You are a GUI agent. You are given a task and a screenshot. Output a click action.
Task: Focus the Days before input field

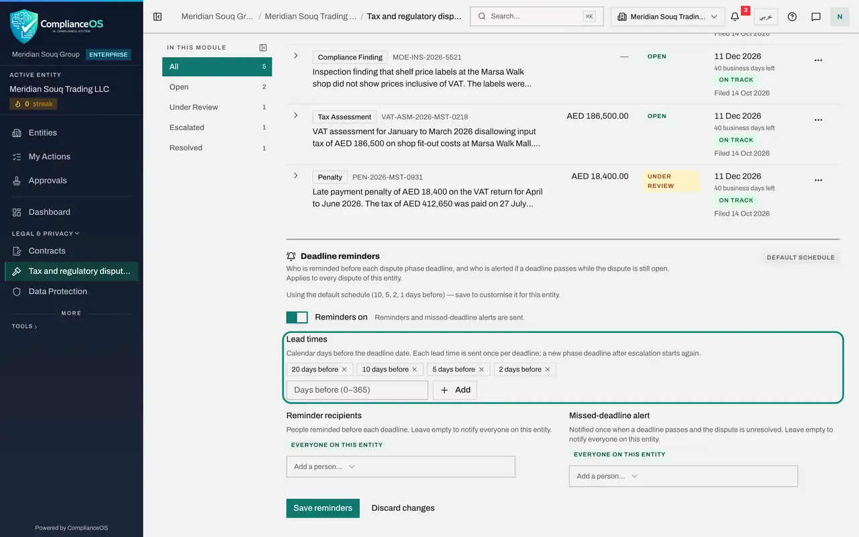pos(357,390)
